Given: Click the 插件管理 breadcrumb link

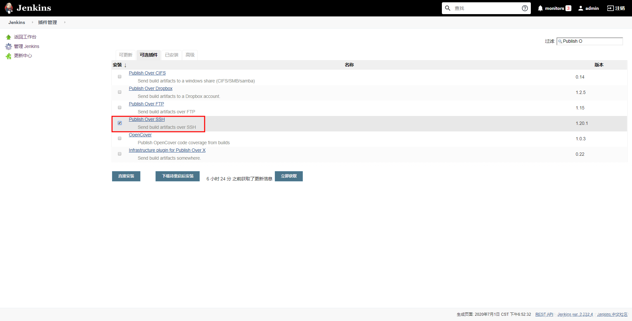Looking at the screenshot, I should point(47,22).
